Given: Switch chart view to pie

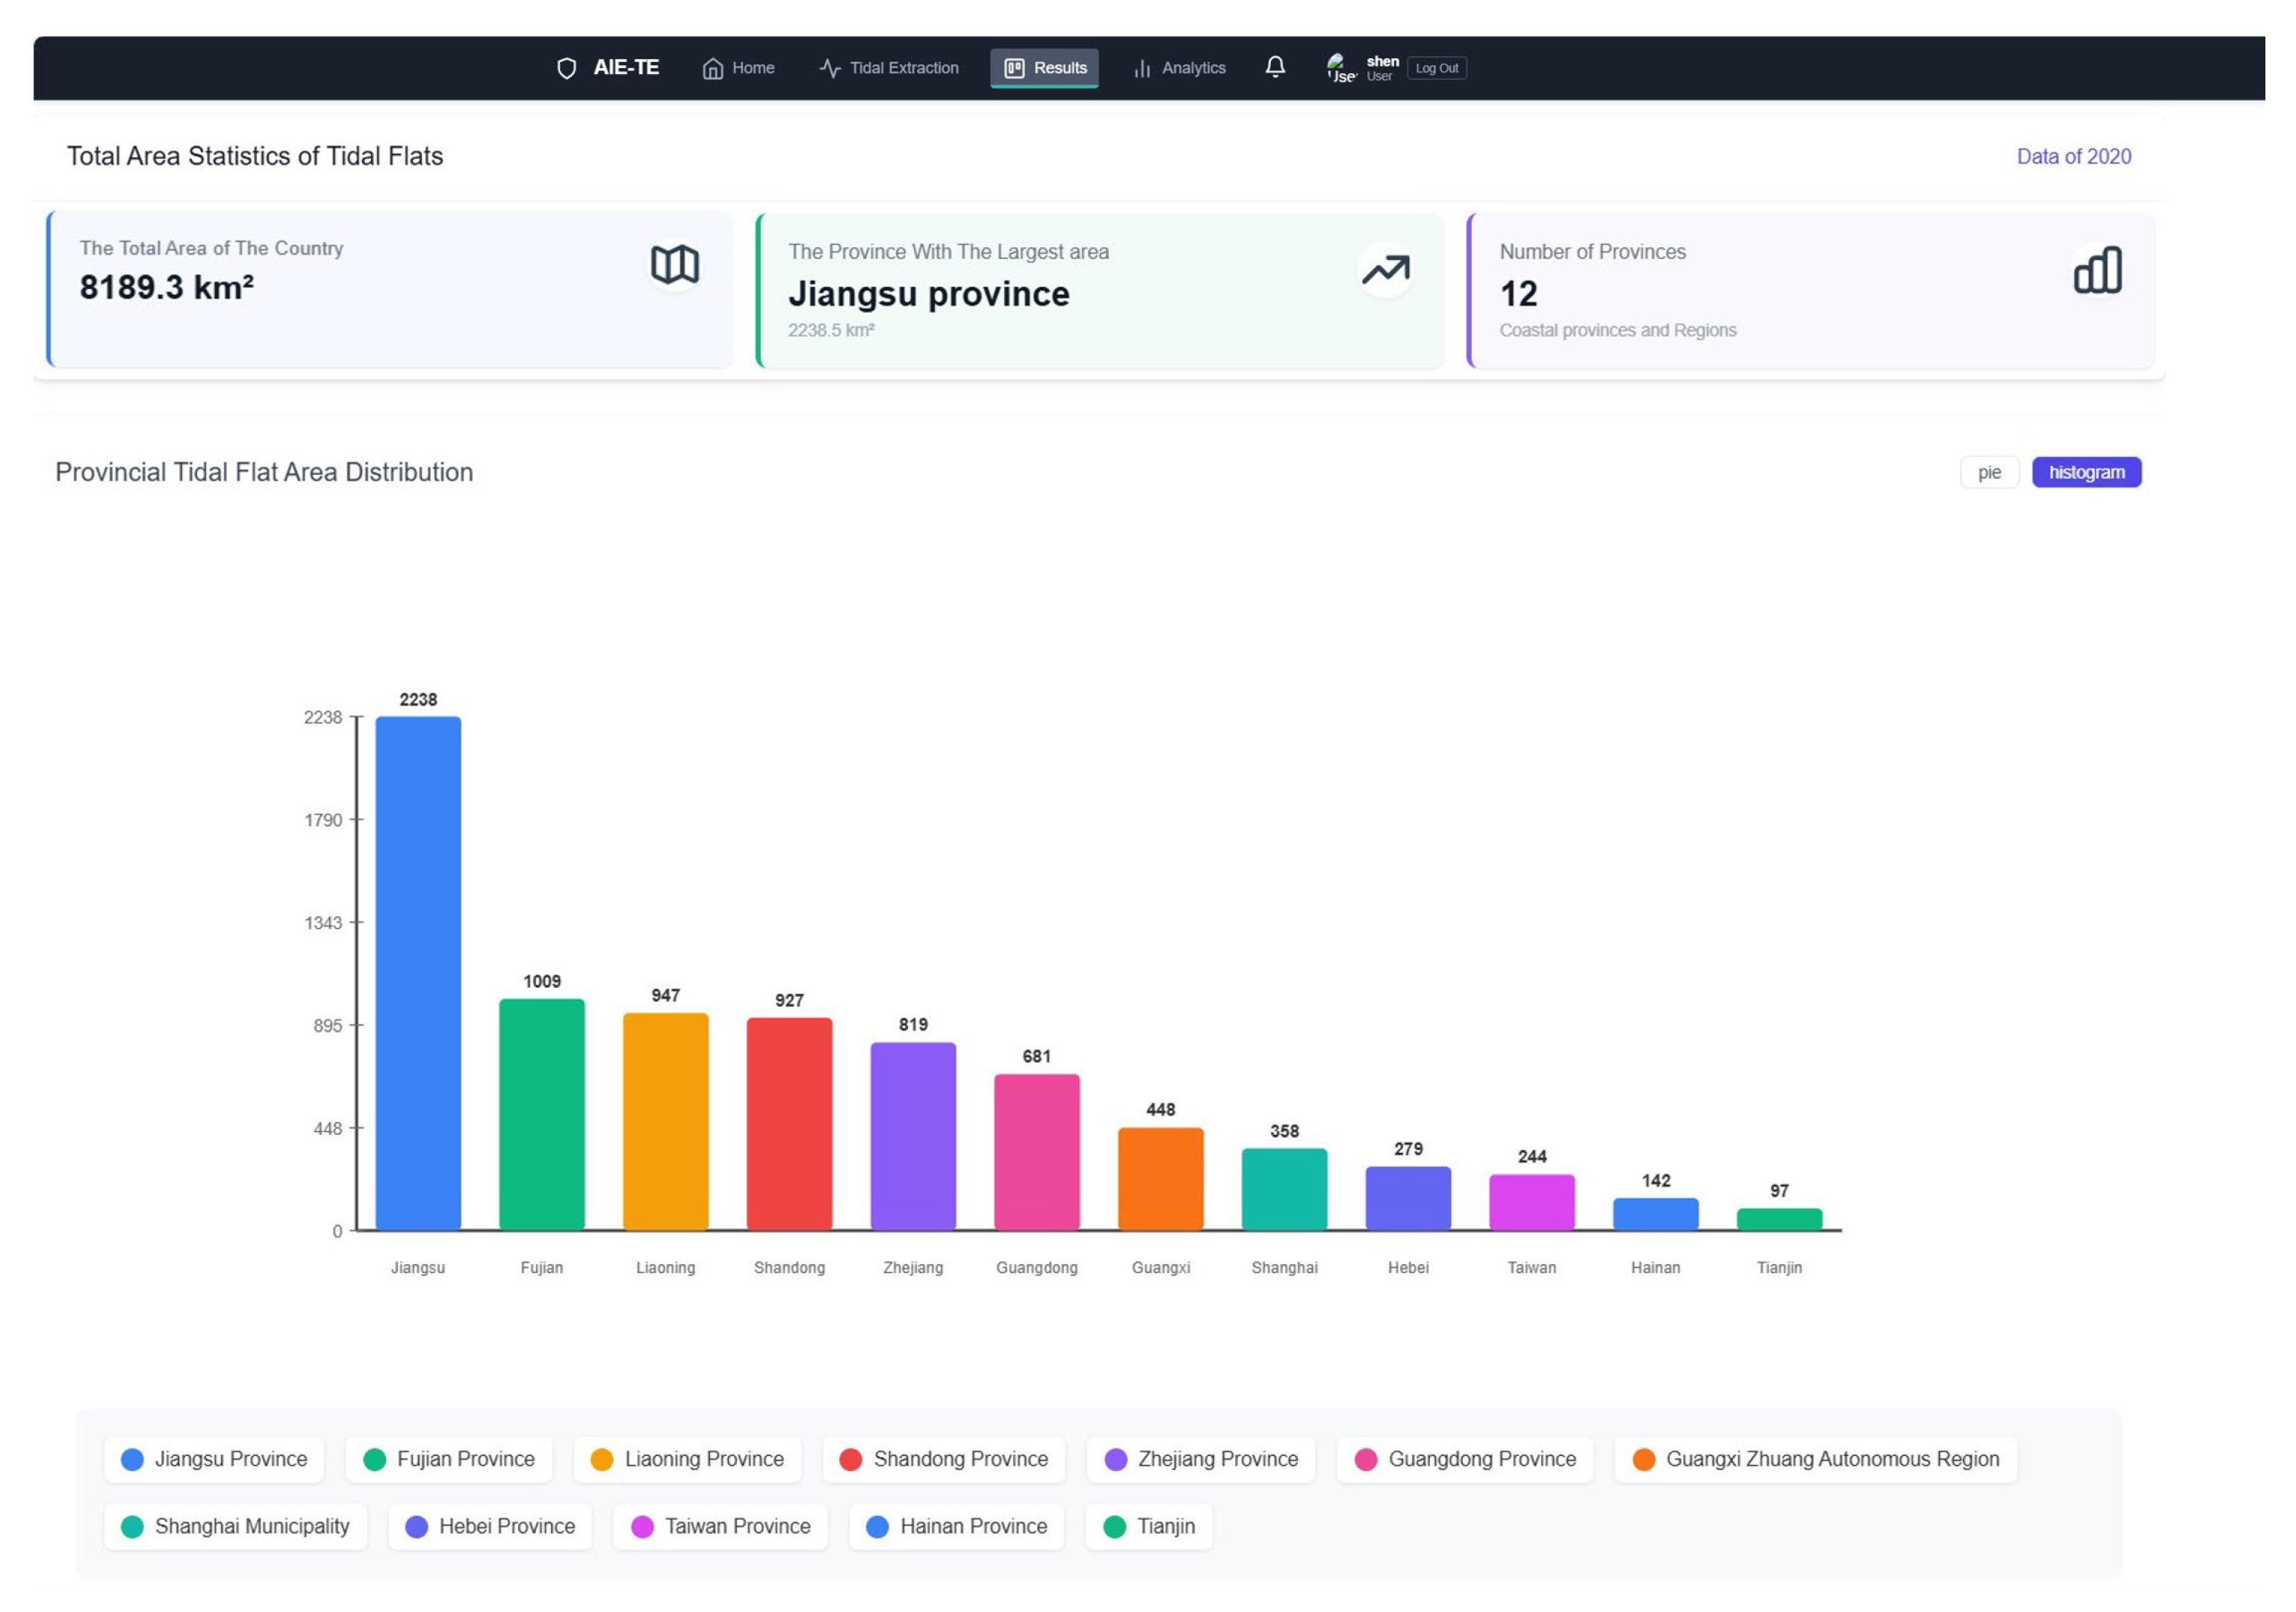Looking at the screenshot, I should click(x=1989, y=472).
